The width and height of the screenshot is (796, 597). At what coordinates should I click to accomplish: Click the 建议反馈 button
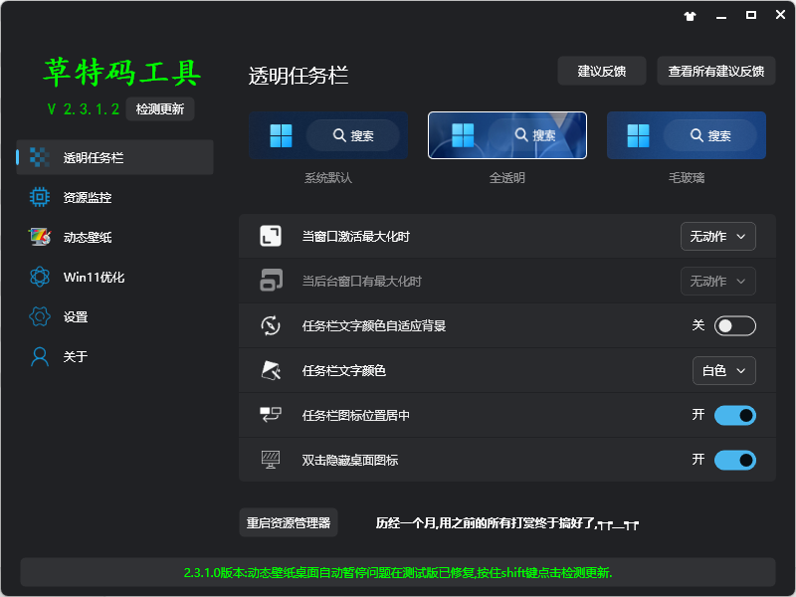602,71
